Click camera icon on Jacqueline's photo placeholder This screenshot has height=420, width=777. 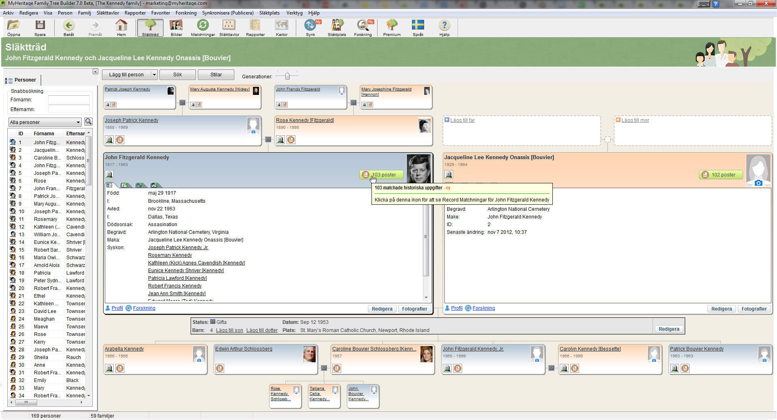pyautogui.click(x=758, y=183)
